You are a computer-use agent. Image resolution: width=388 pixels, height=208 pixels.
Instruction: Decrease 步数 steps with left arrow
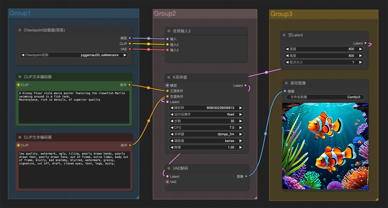(x=171, y=121)
